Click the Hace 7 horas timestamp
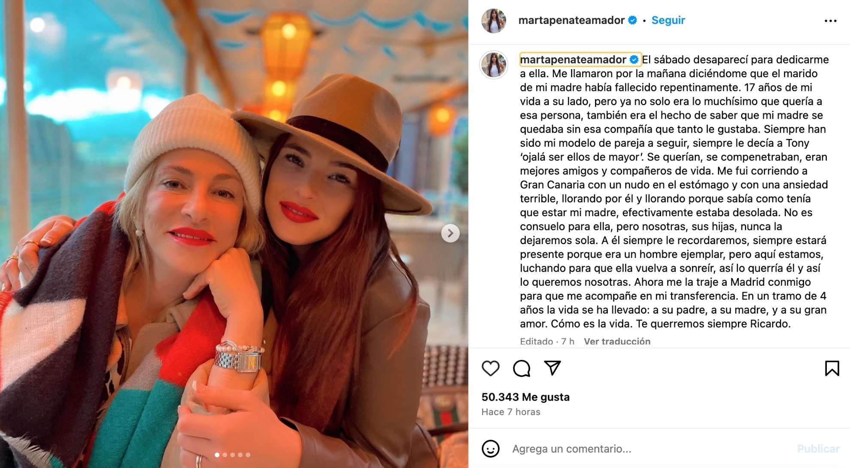Screen dimensions: 850x468 511,412
